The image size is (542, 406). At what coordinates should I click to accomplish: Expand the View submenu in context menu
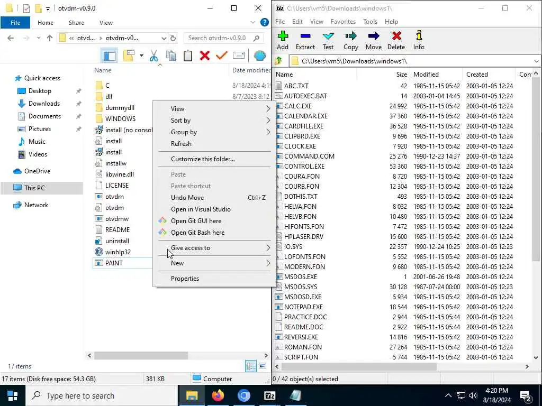(x=214, y=109)
